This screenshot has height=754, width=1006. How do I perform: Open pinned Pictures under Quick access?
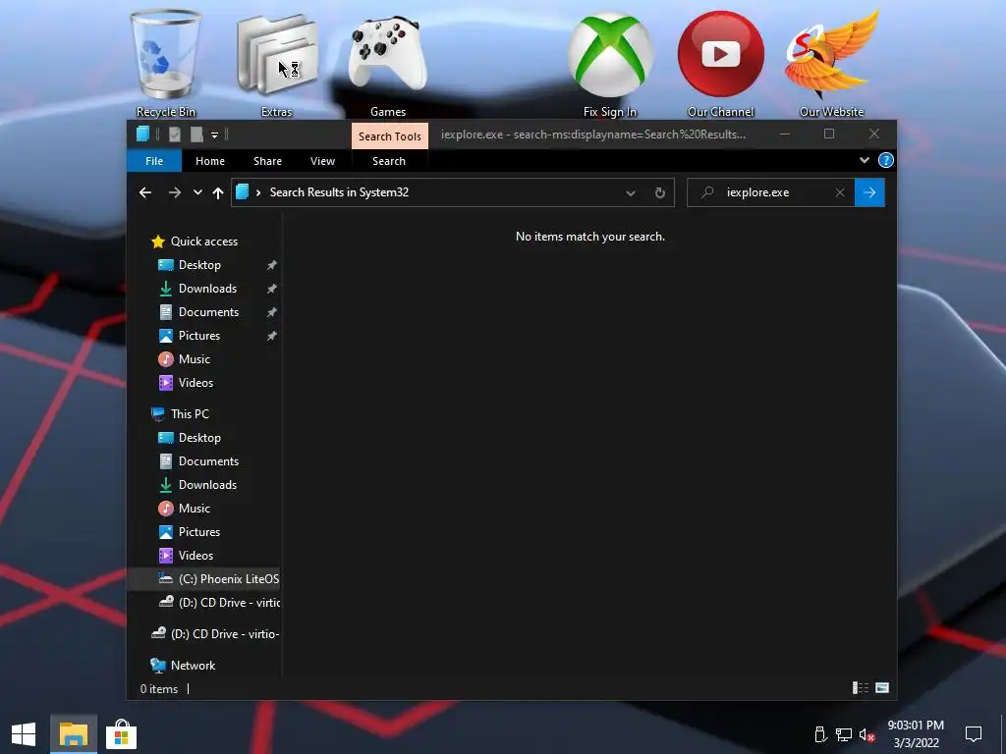(198, 336)
